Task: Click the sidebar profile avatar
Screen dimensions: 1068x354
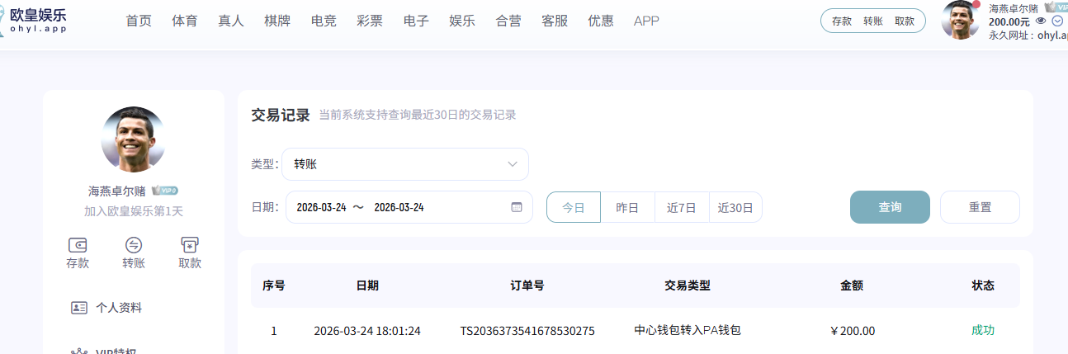Action: click(x=133, y=139)
